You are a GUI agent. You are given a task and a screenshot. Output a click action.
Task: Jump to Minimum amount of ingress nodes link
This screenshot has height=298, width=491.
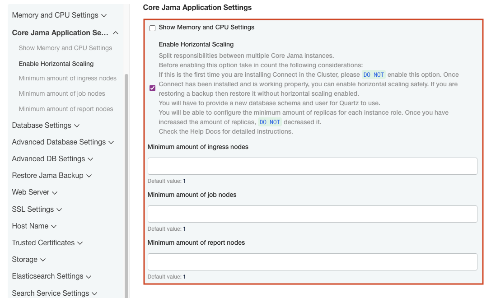67,78
